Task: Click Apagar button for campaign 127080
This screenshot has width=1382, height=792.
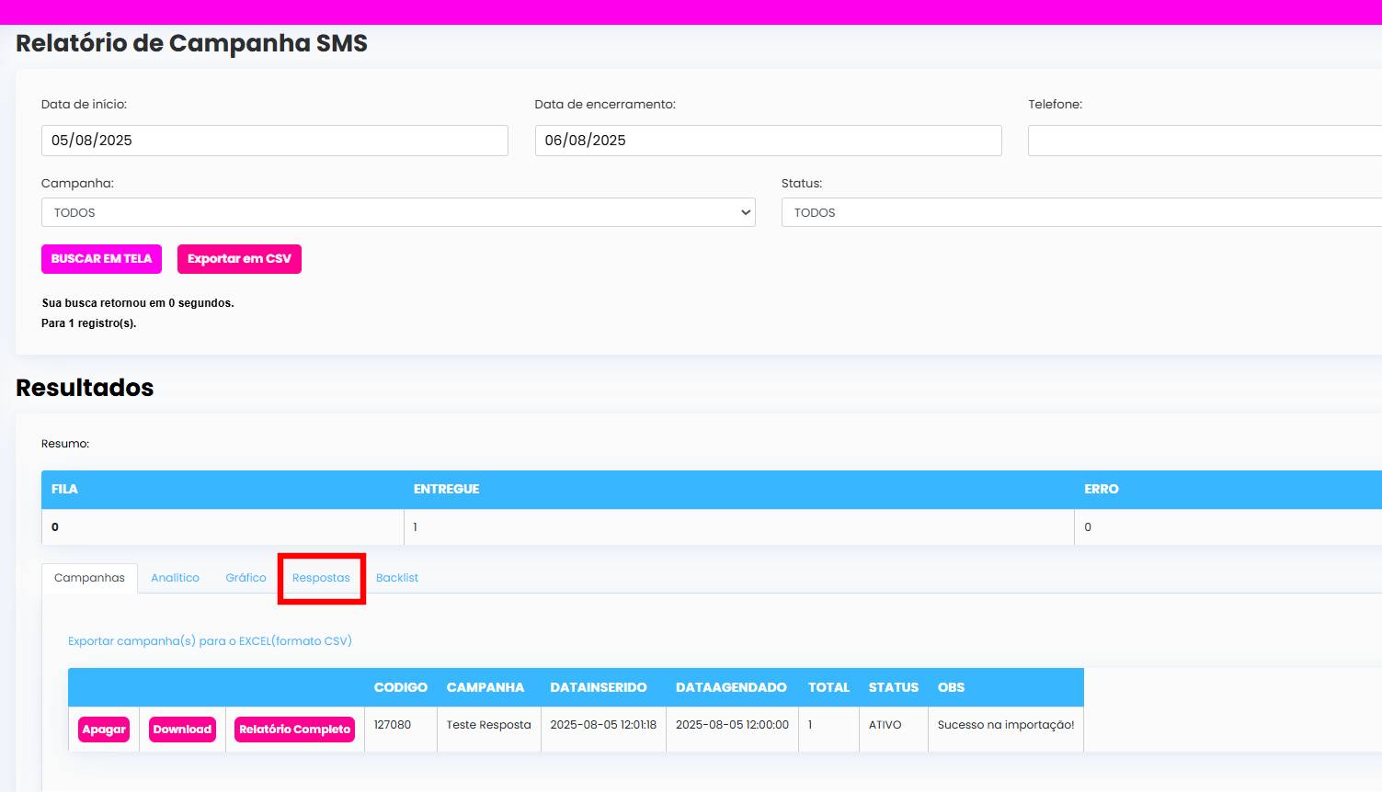Action: [x=104, y=730]
